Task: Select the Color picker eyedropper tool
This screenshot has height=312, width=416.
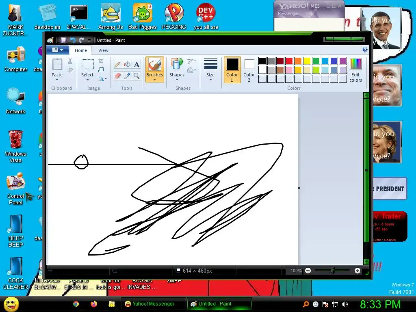Action: coord(127,76)
